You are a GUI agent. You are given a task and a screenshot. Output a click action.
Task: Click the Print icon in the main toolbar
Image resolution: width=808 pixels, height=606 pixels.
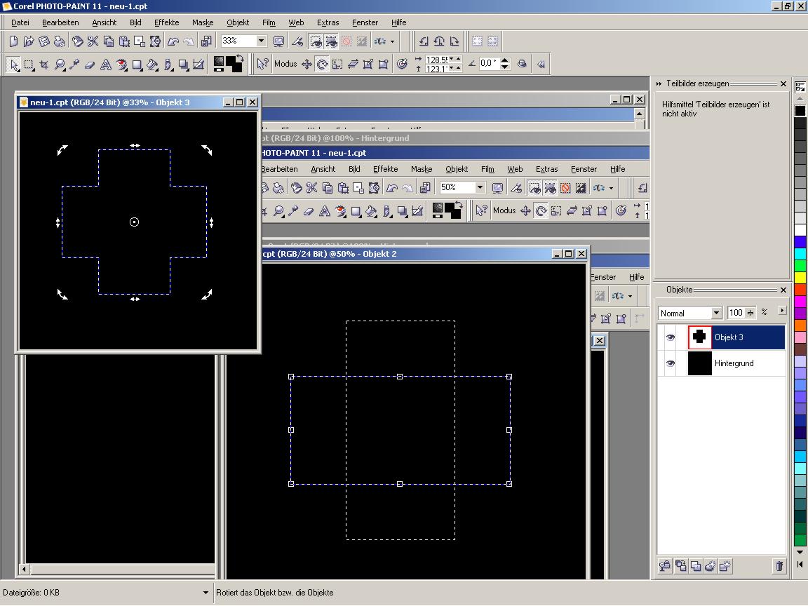click(60, 41)
